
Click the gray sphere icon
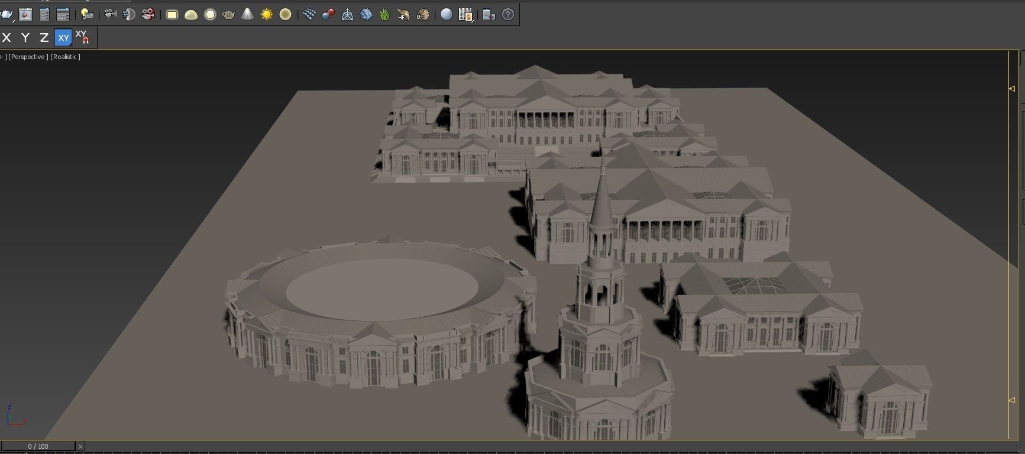[x=447, y=14]
